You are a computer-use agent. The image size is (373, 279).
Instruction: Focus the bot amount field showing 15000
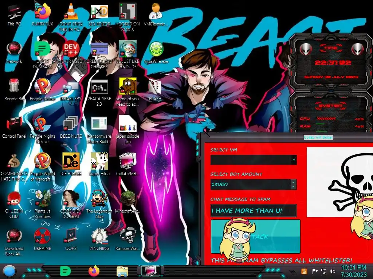tap(251, 184)
